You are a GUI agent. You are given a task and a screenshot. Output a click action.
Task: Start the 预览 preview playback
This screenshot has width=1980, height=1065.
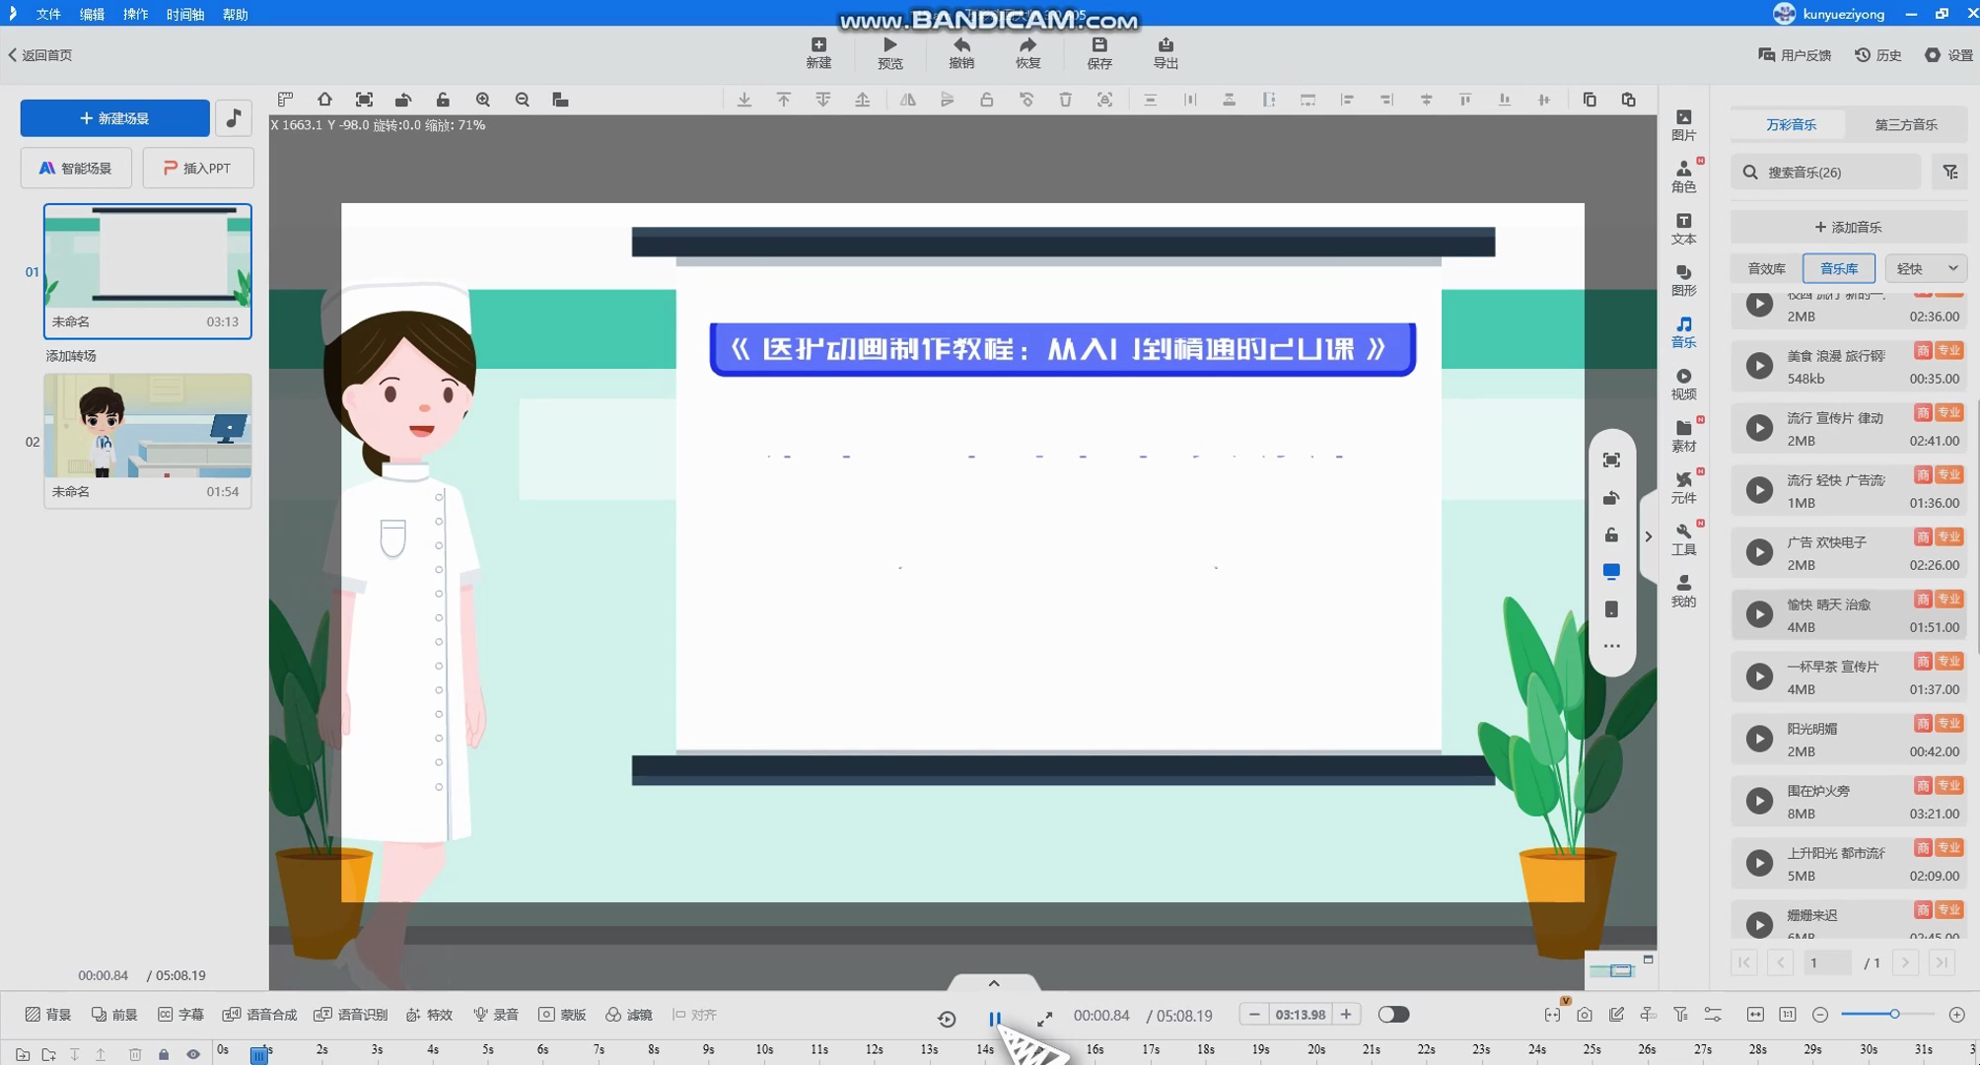tap(889, 52)
